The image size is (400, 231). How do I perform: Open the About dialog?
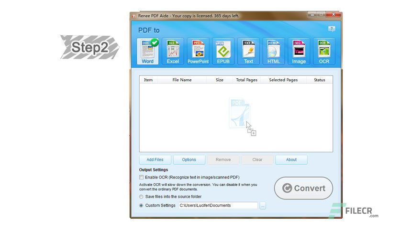(291, 160)
